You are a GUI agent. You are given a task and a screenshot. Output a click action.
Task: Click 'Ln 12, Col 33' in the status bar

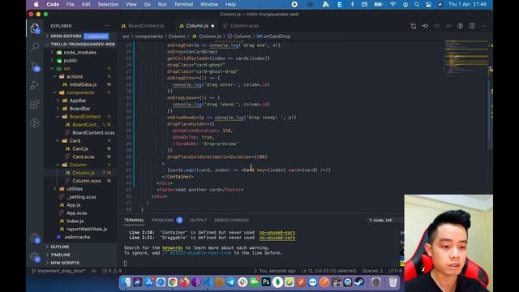point(328,271)
